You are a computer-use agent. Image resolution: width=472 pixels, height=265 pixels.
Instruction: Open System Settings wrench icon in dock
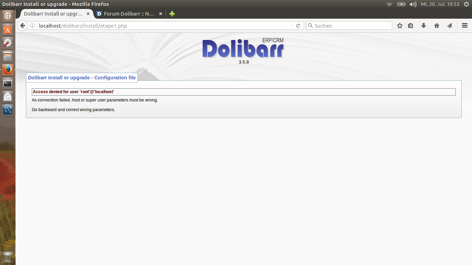coord(8,43)
